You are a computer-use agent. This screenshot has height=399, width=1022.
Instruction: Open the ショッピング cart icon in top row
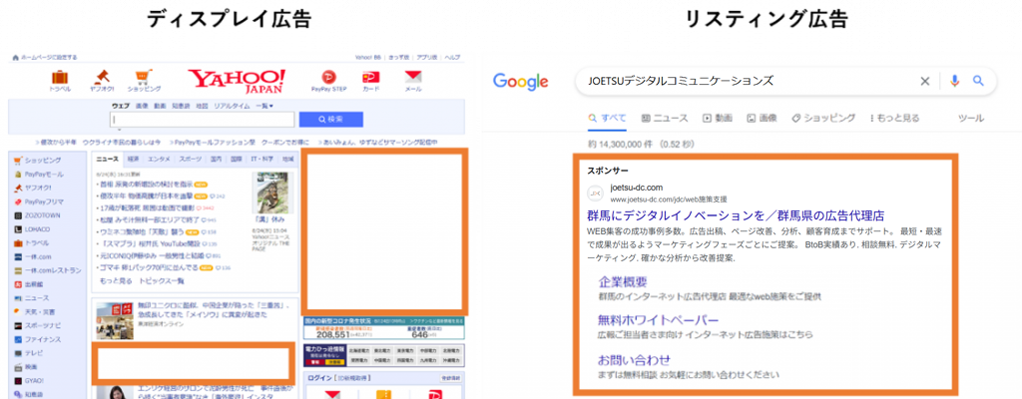click(x=144, y=77)
